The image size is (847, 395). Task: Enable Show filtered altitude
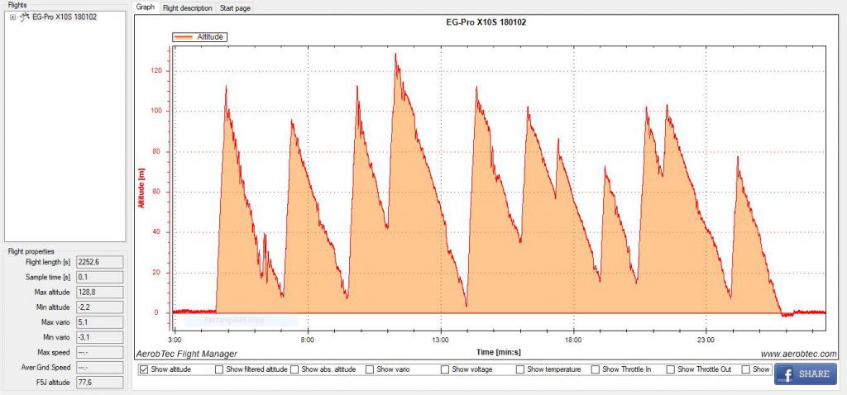(x=219, y=369)
